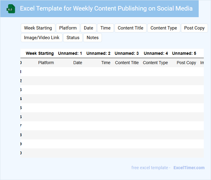Click the Image/Video Link tag

click(42, 38)
